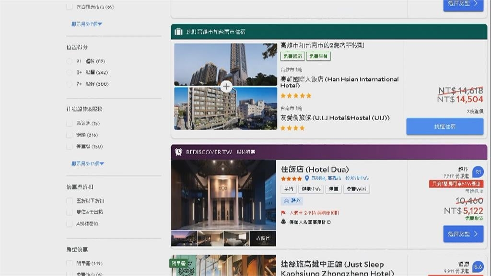Select the 7+ location rating radio button

coord(70,84)
